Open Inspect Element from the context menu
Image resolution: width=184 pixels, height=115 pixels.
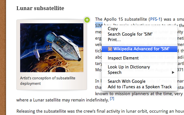point(123,58)
